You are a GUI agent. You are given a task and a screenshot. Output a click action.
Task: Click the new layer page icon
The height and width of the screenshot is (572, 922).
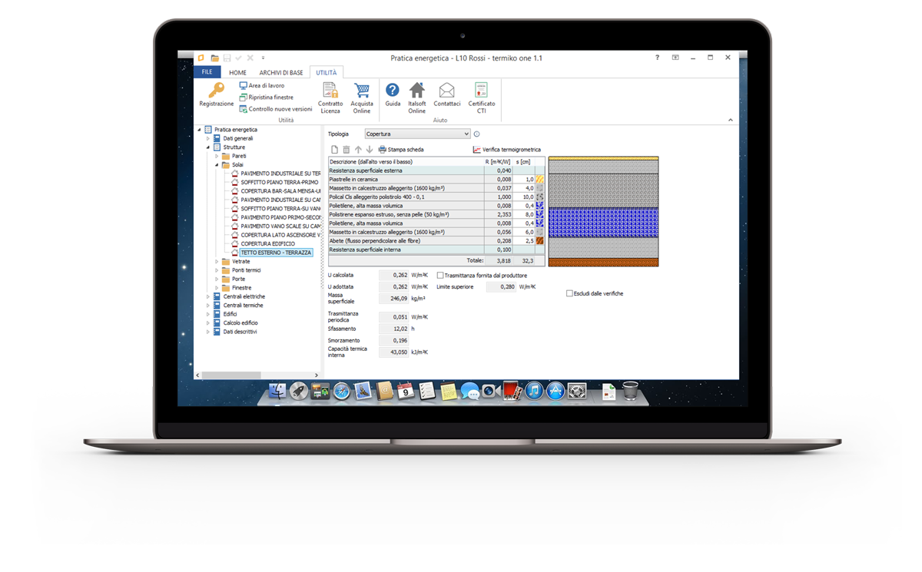(334, 150)
